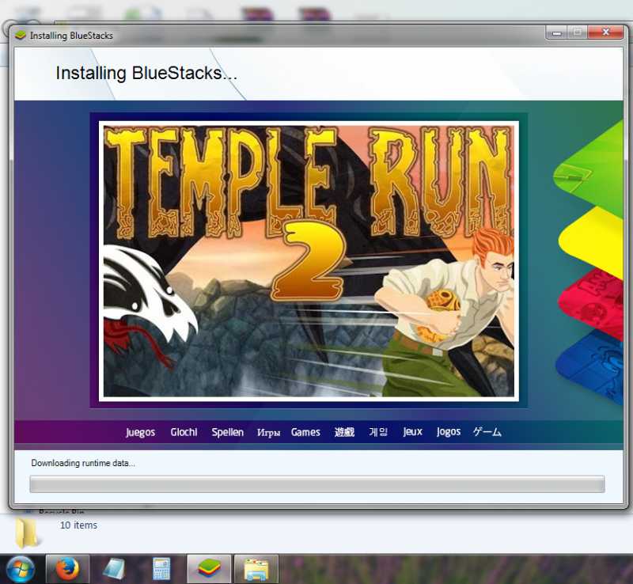
Task: Switch to the 遊戲 Chinese option
Action: (x=343, y=432)
